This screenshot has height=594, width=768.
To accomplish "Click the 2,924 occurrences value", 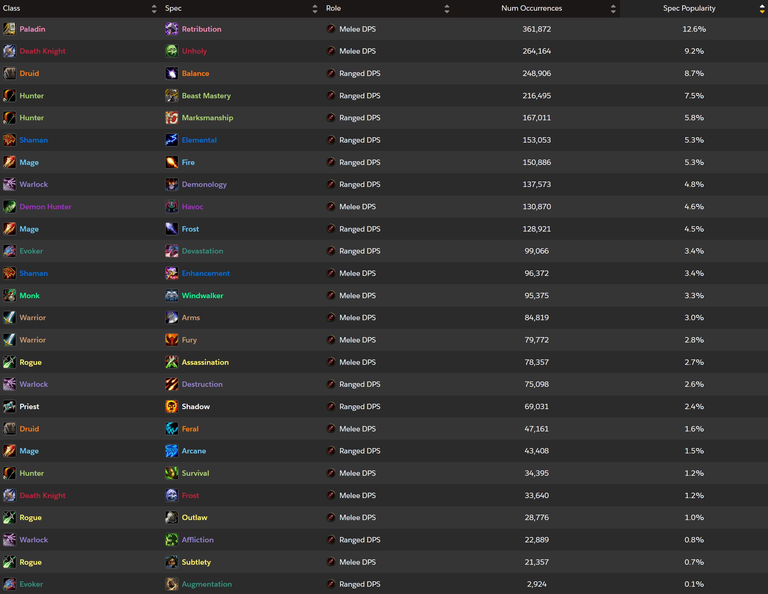I will click(x=537, y=584).
